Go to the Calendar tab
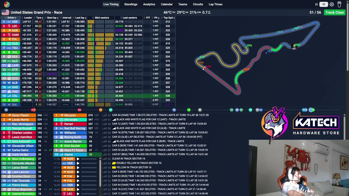Viewport: 349px width, 196px height. [167, 4]
